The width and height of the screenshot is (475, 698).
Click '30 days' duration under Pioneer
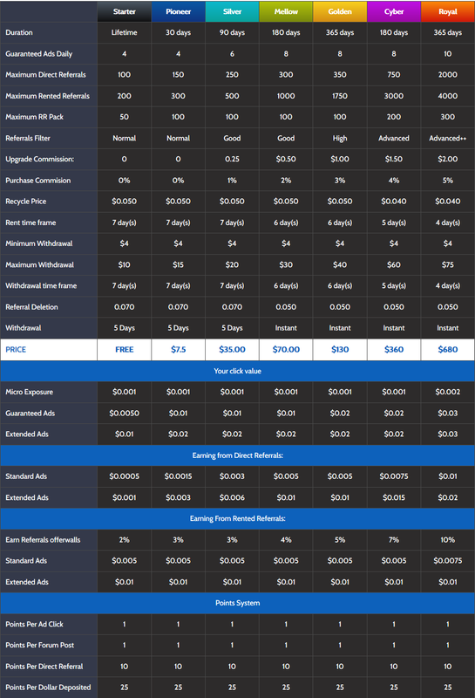click(179, 32)
